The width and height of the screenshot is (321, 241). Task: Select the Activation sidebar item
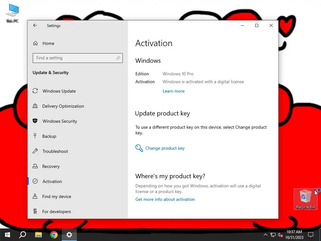tap(78, 181)
